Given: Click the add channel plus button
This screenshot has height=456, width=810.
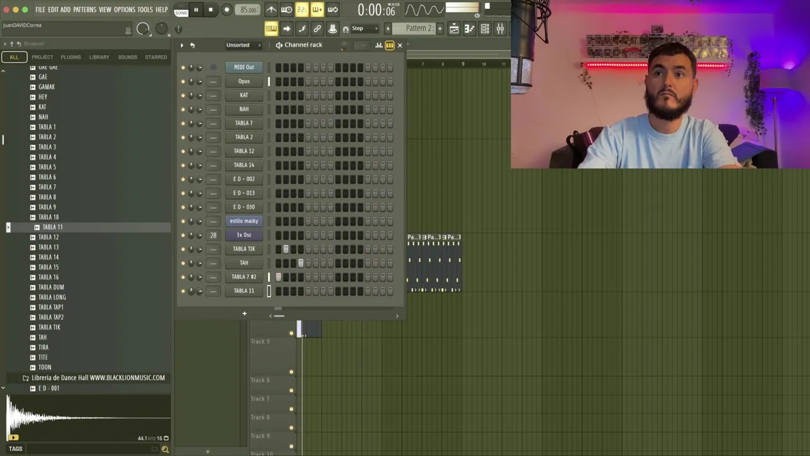Looking at the screenshot, I should point(244,313).
